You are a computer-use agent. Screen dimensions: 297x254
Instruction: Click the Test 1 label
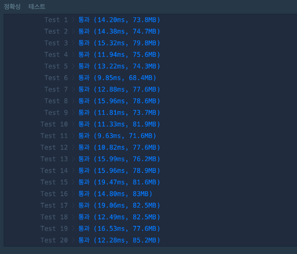56,20
